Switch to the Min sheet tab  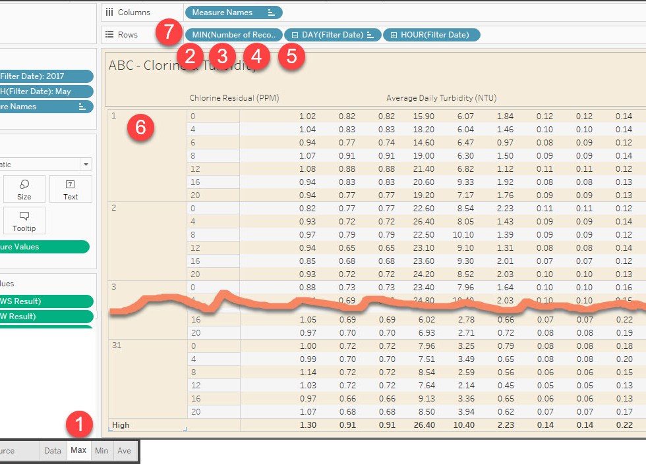pyautogui.click(x=102, y=451)
